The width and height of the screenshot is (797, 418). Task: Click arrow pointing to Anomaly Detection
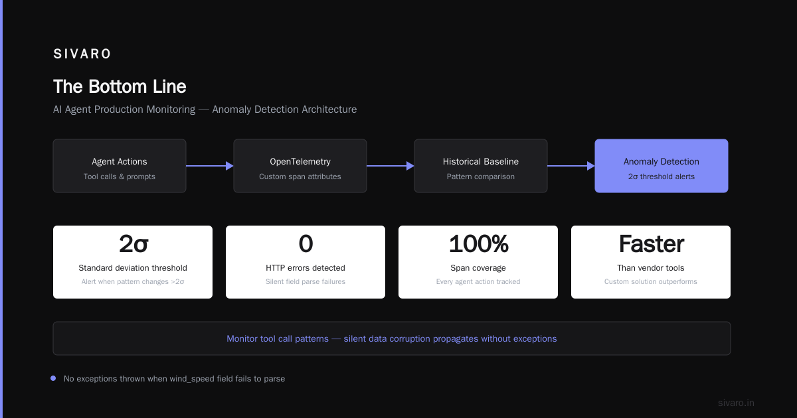coord(571,166)
